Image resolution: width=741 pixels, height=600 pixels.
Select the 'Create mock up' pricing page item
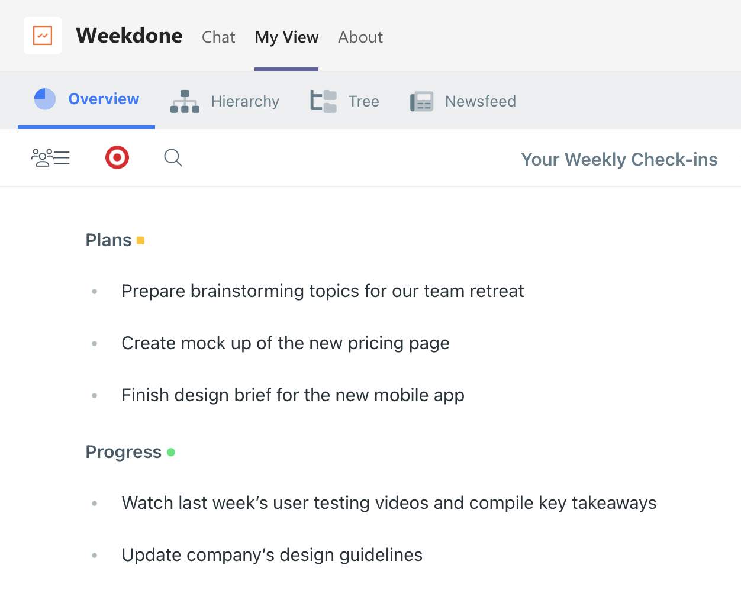[285, 343]
